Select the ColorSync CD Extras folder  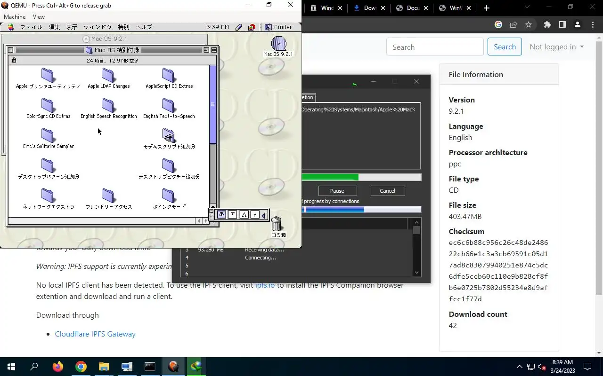(48, 109)
